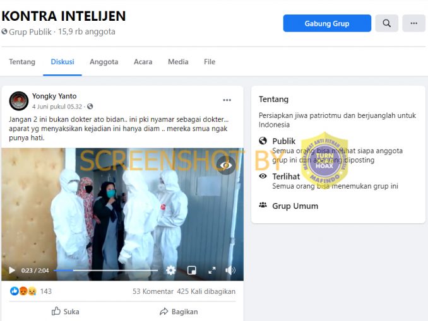This screenshot has height=321, width=428.
Task: Toggle the video eye visibility overlay
Action: tap(226, 165)
